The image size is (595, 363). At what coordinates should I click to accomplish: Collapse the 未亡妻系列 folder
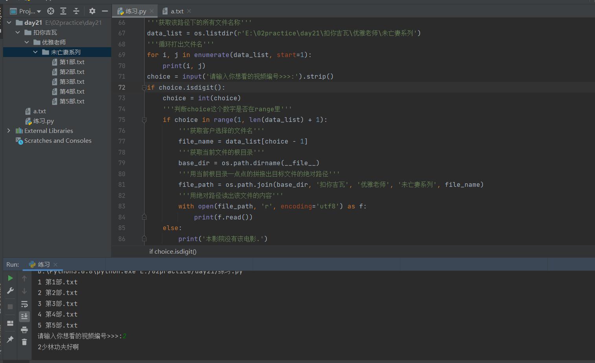pyautogui.click(x=35, y=52)
